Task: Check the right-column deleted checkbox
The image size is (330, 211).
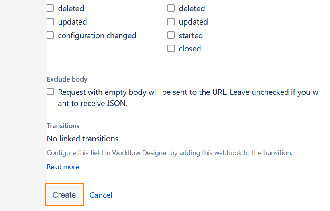Action: point(171,8)
